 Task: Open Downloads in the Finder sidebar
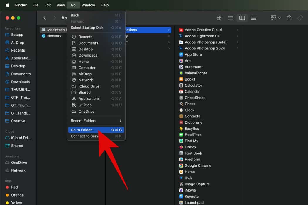[20, 82]
